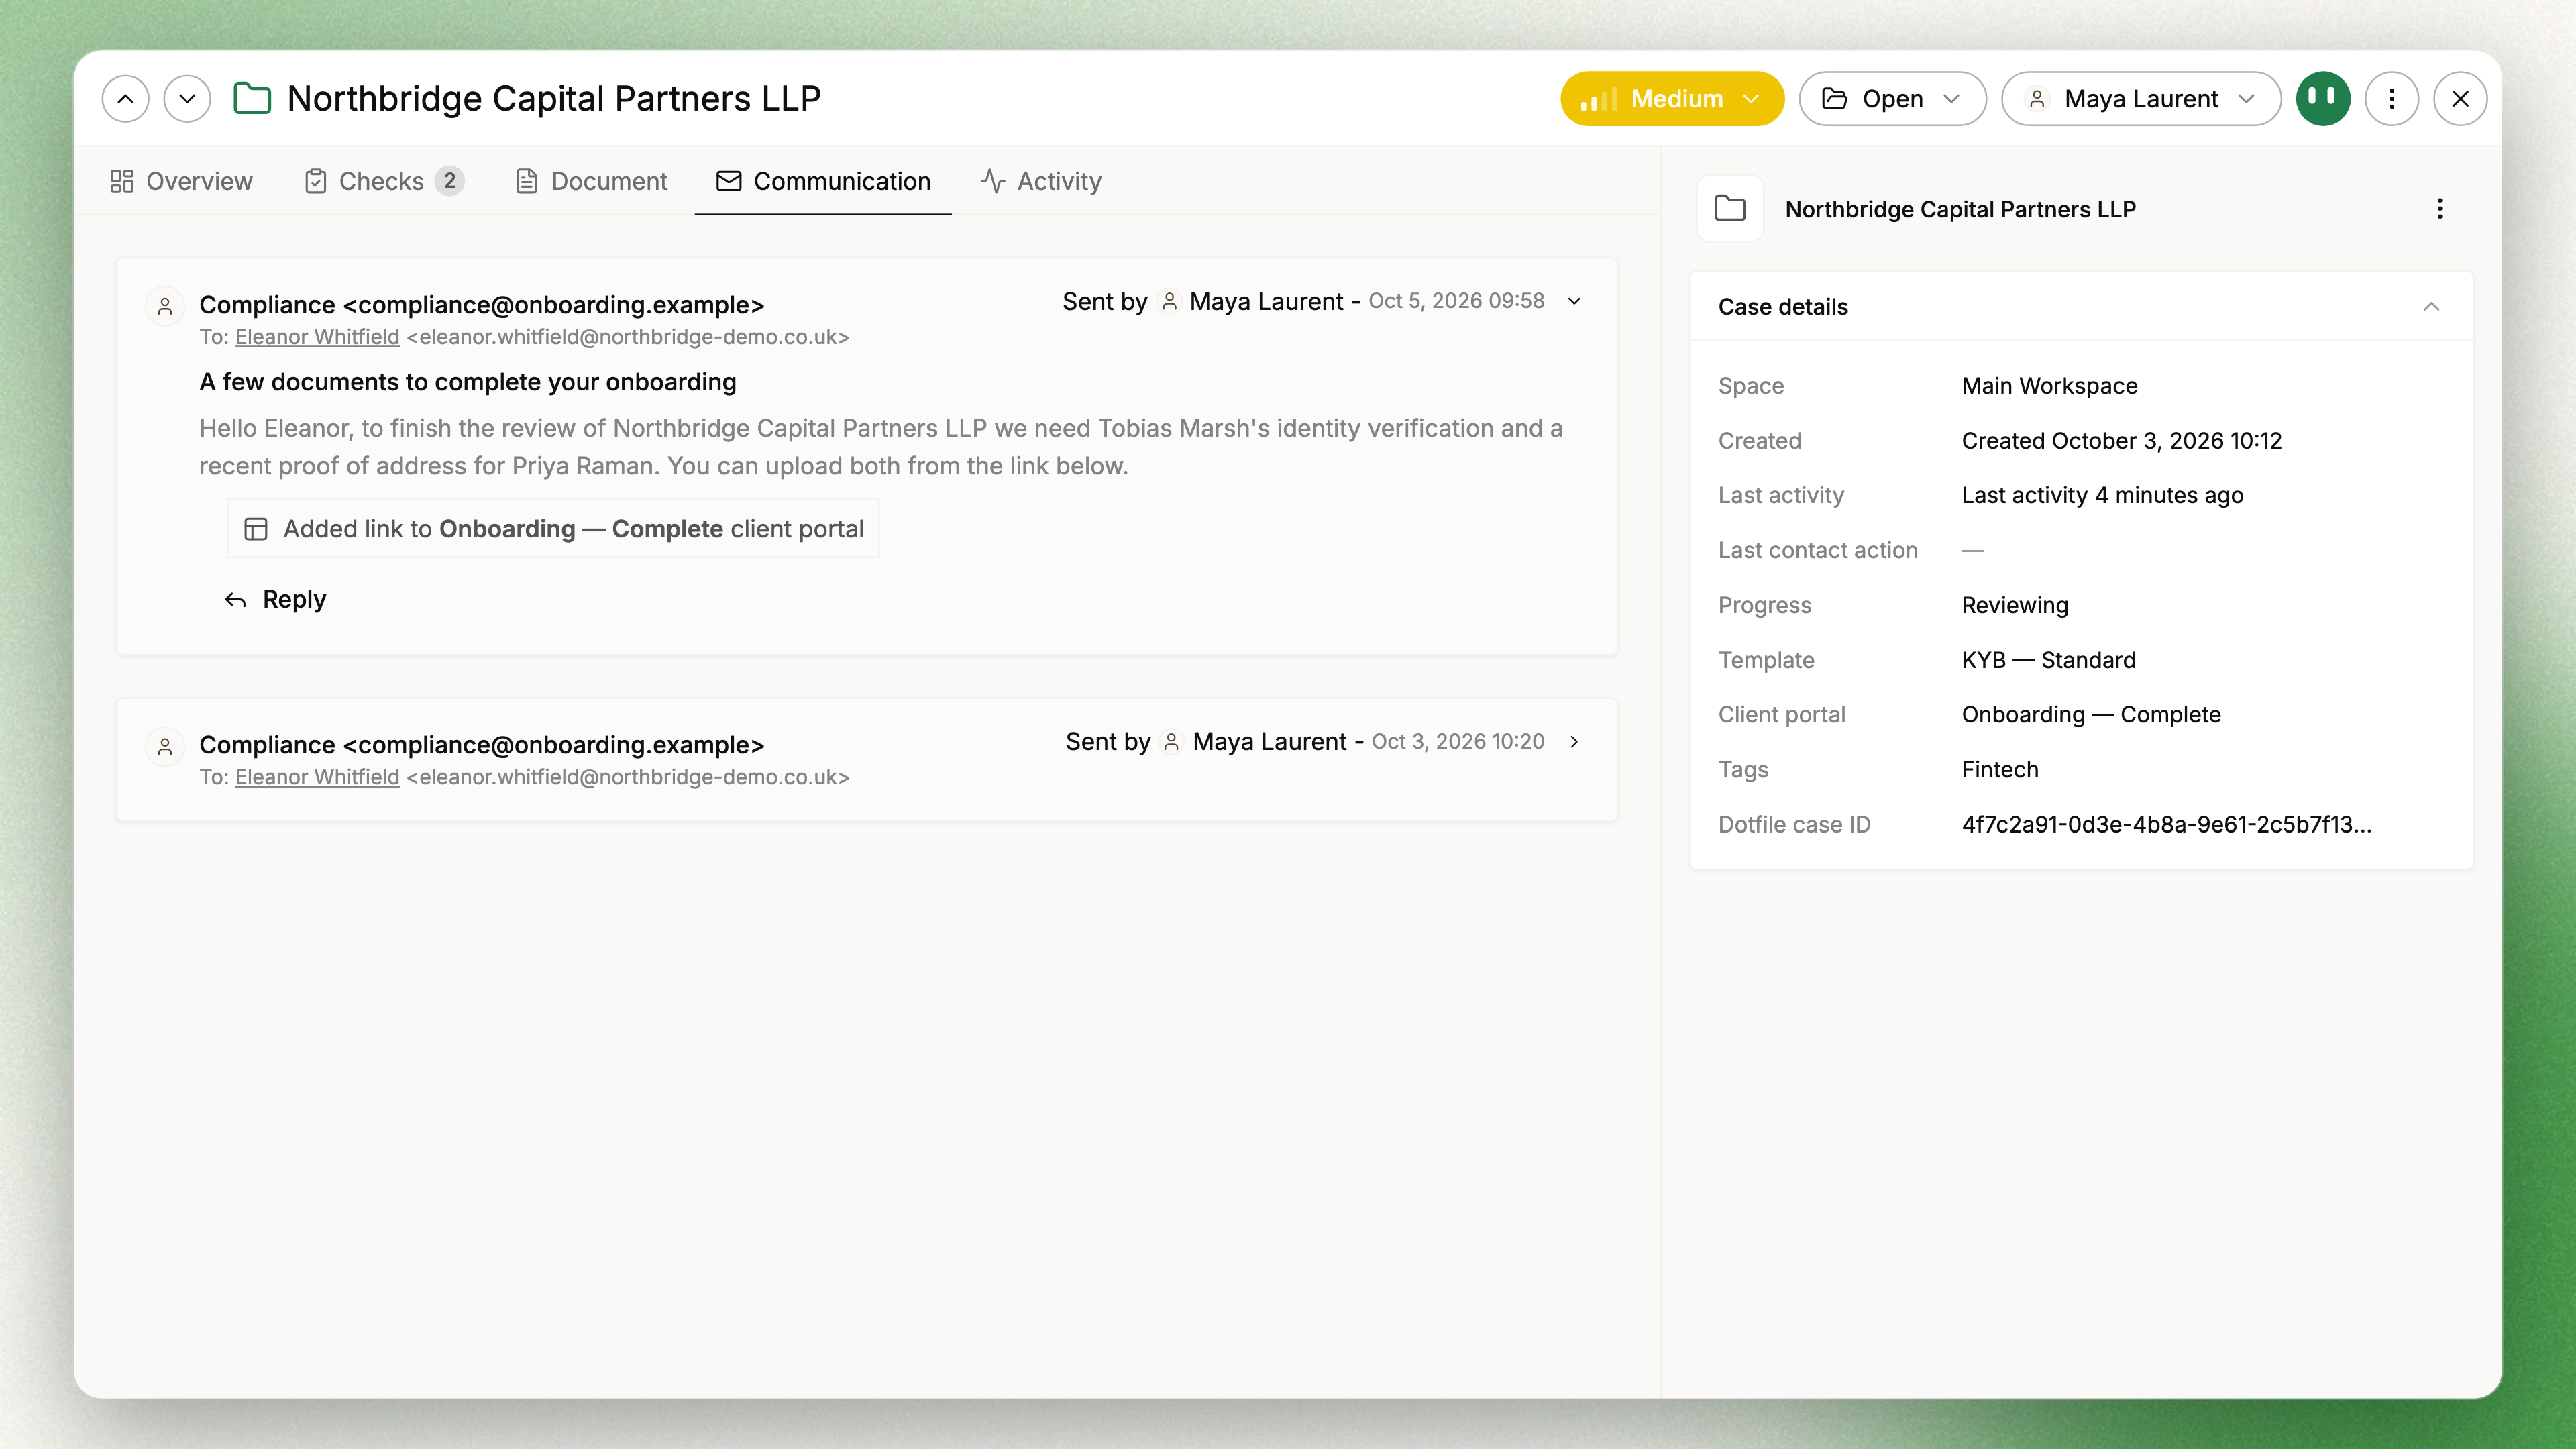Screen dimensions: 2576x1449
Task: Click 'Onboarding — Complete' client portal value in details
Action: point(2091,715)
